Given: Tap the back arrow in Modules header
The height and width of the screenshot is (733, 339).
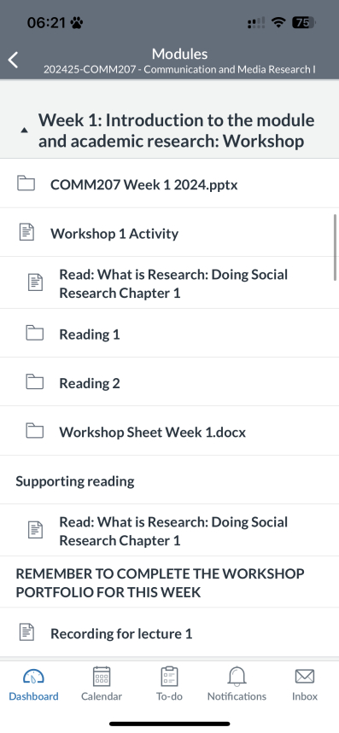Looking at the screenshot, I should tap(13, 60).
